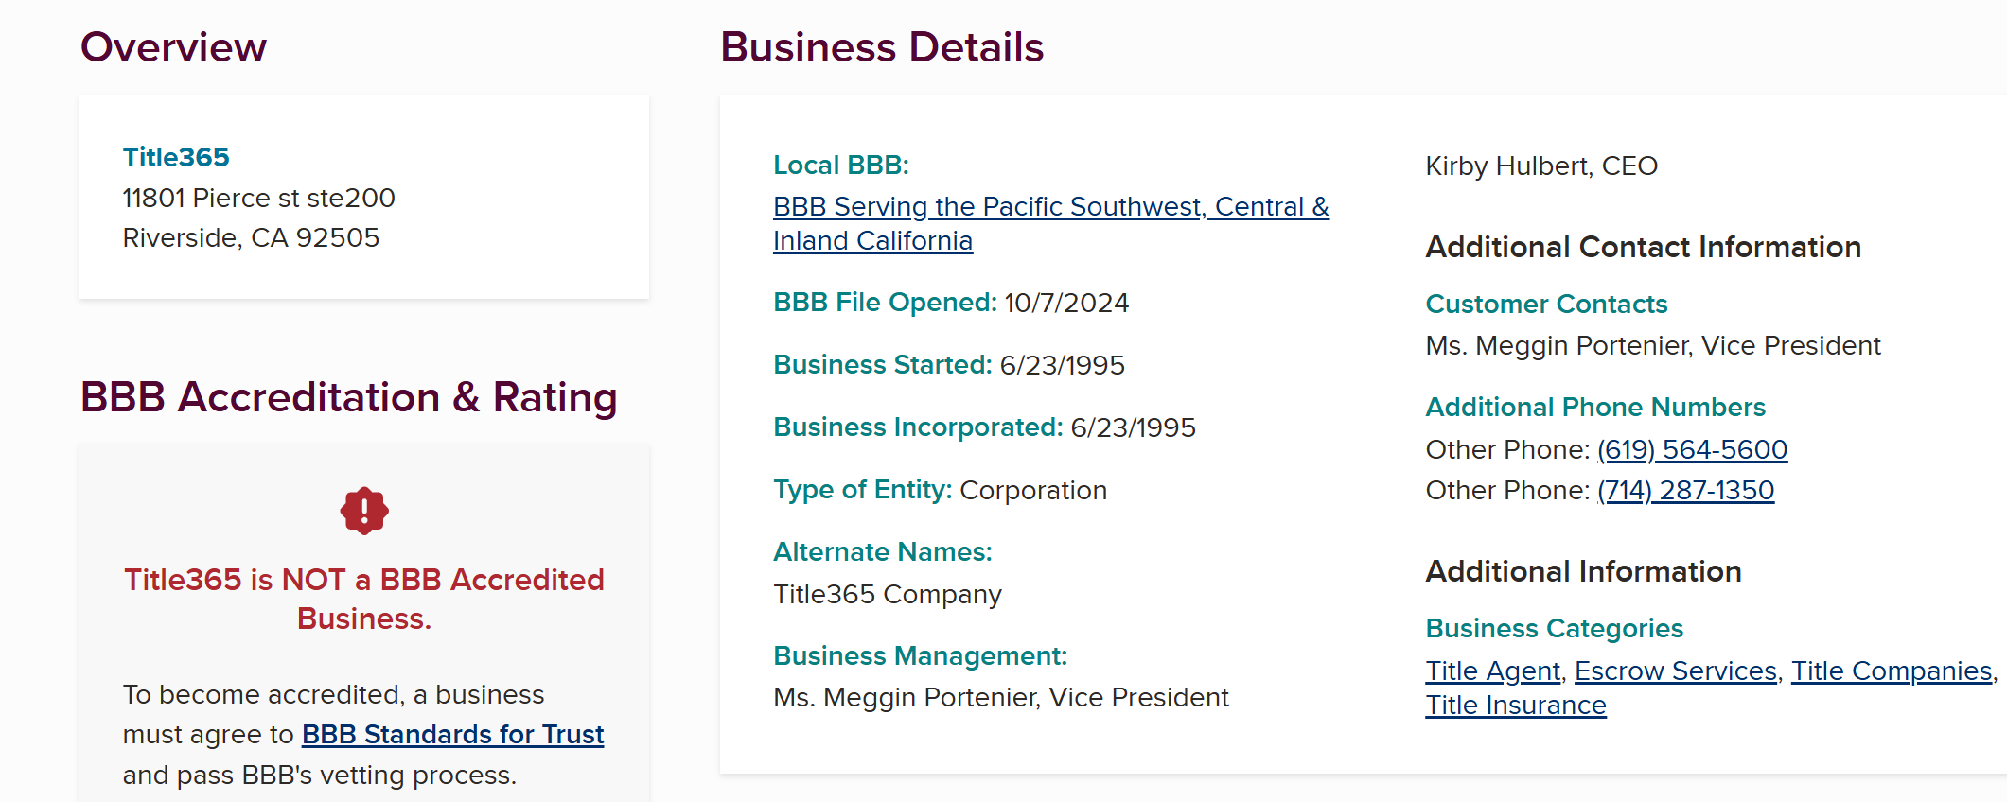
Task: Click the Additional Phone Numbers label
Action: pos(1595,407)
